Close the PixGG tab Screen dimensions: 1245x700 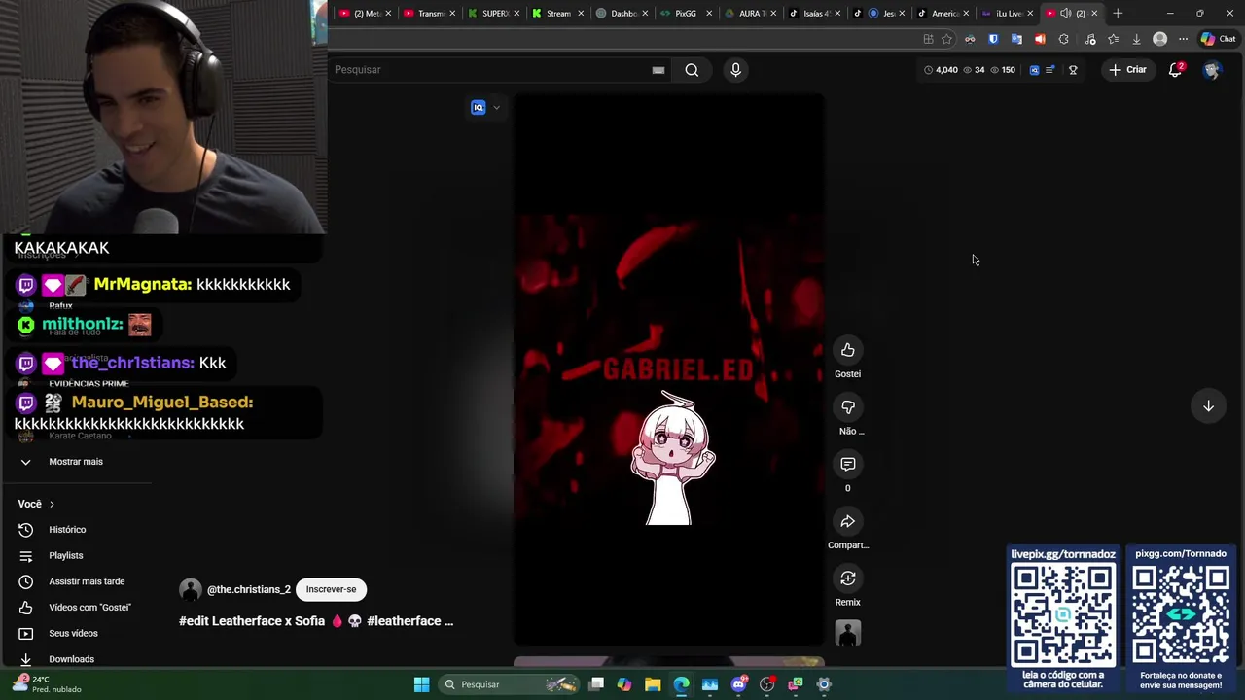709,13
